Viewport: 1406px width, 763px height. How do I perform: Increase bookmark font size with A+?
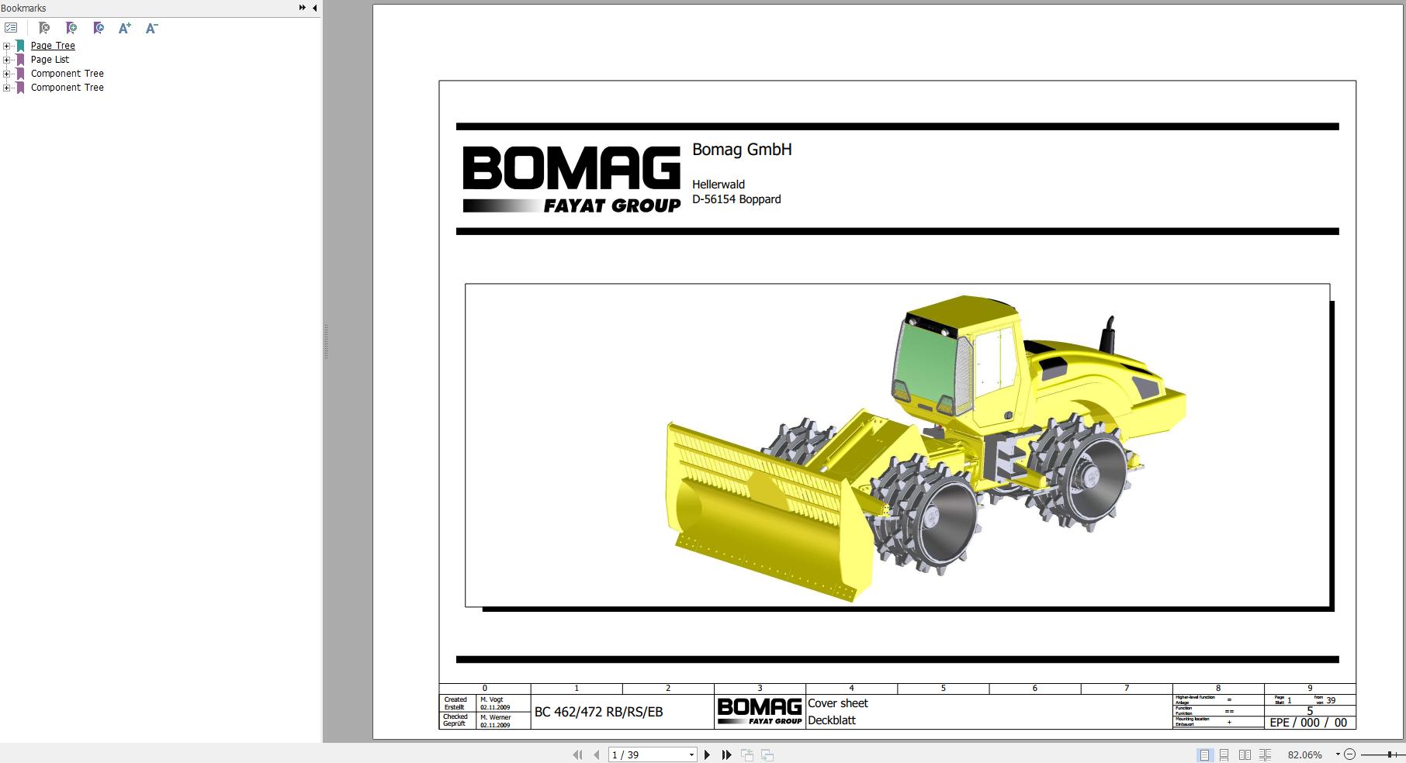tap(124, 28)
